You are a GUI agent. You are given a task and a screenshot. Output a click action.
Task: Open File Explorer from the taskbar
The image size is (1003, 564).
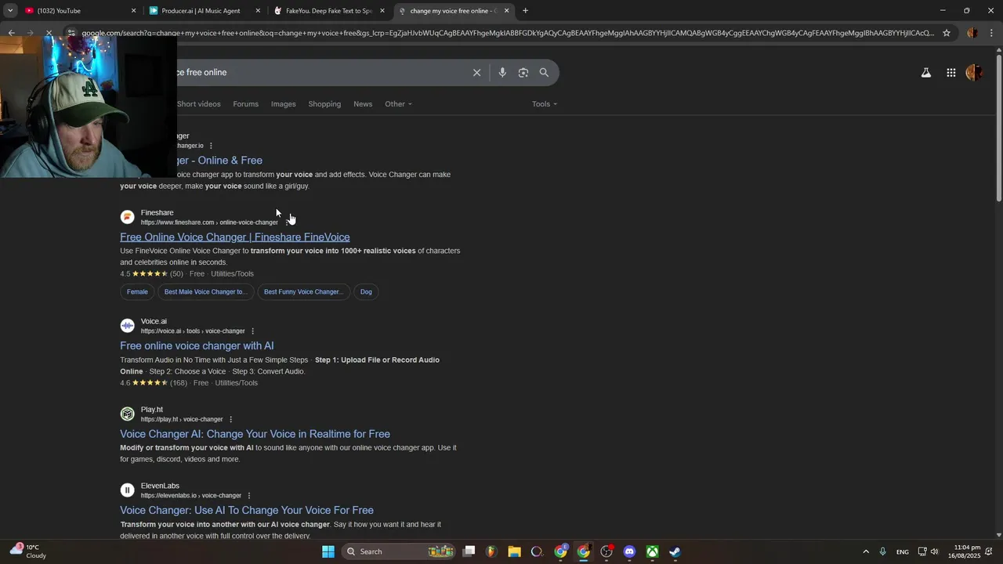[514, 551]
